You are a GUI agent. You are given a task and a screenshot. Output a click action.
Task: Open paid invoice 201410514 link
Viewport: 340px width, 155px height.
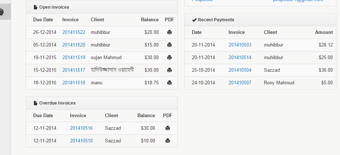coord(240,58)
